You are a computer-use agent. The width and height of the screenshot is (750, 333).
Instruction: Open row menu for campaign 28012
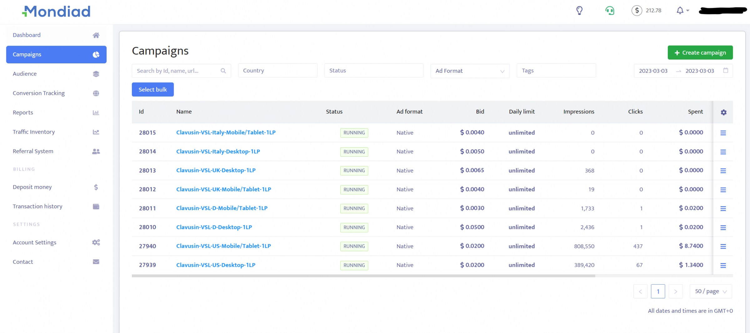pyautogui.click(x=723, y=190)
